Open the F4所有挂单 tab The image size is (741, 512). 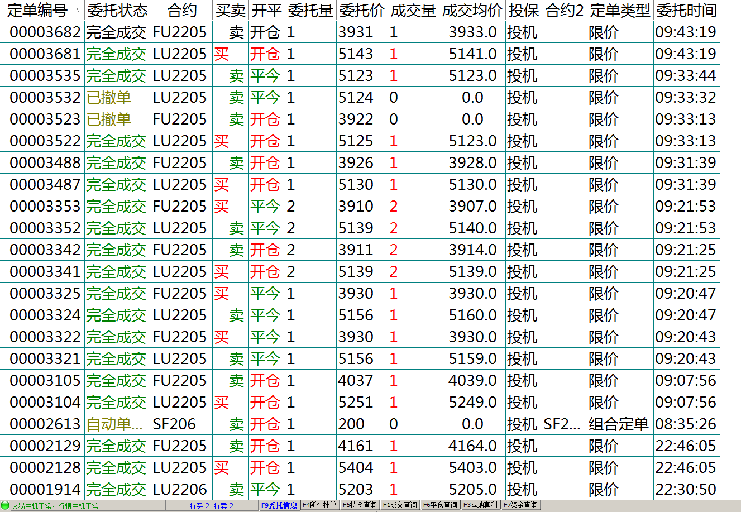[x=319, y=505]
